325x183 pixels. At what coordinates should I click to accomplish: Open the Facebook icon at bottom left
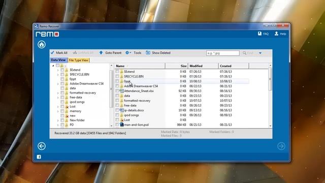[39, 157]
